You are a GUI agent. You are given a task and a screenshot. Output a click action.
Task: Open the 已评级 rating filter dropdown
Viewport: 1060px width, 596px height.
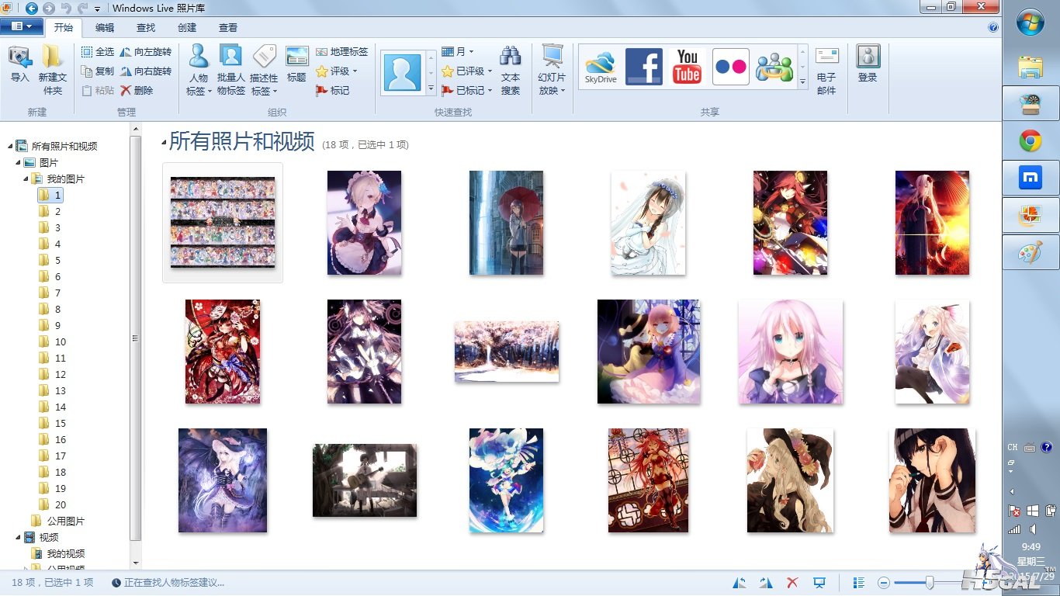click(x=467, y=71)
